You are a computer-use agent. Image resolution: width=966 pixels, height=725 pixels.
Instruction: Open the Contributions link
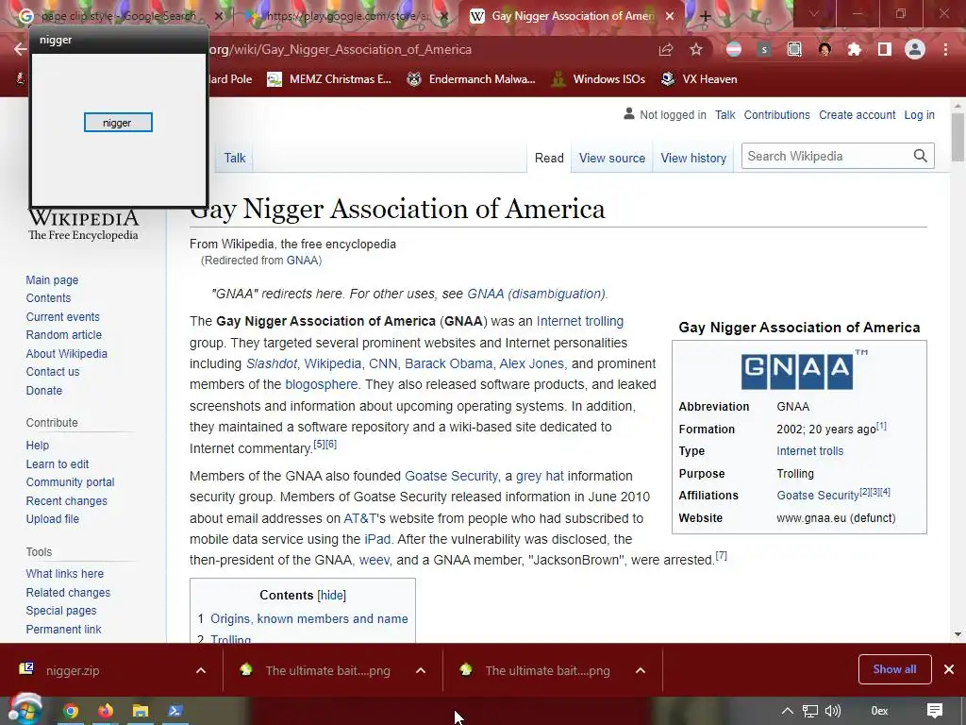point(777,115)
